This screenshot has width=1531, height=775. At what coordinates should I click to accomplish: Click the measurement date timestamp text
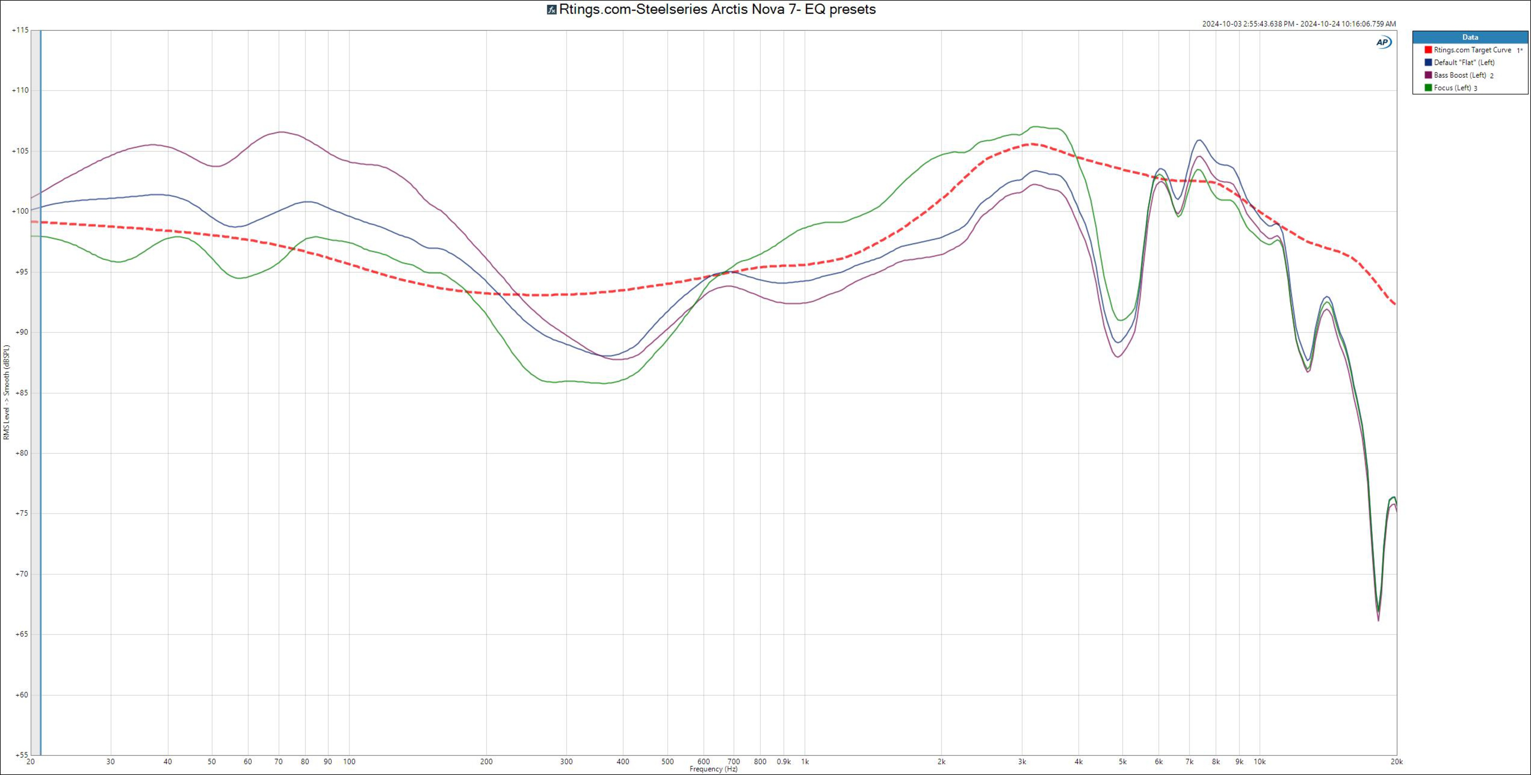point(1299,24)
